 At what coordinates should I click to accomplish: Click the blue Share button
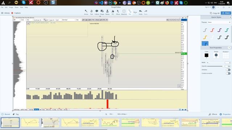point(226,13)
